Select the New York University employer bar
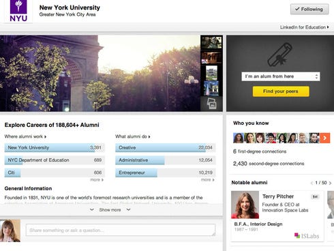This screenshot has width=334, height=251. tap(55, 147)
